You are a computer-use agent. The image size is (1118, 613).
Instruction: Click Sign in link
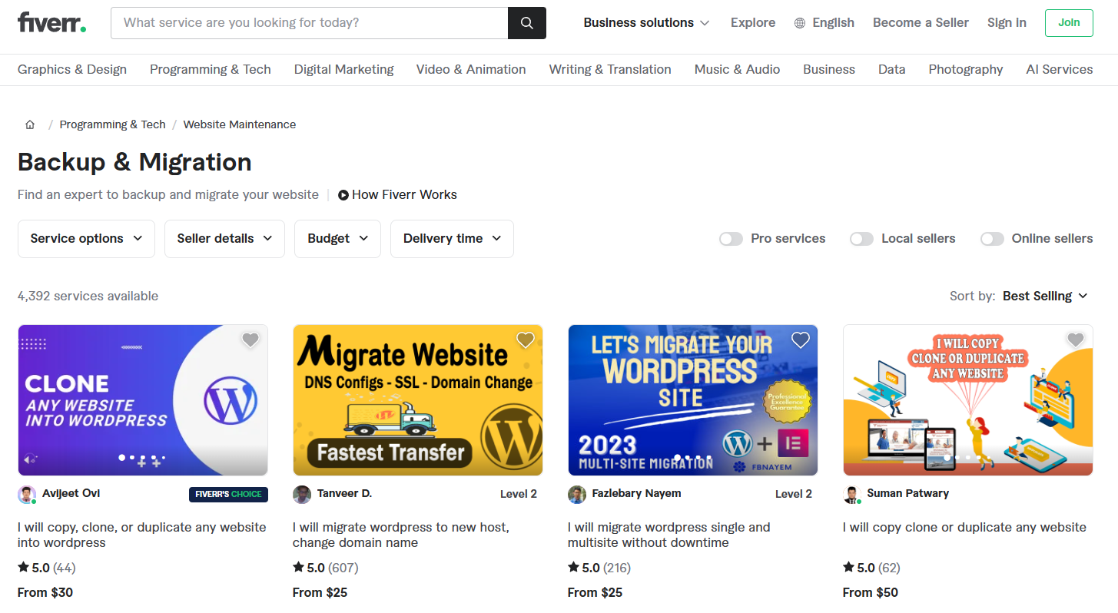pos(1007,23)
